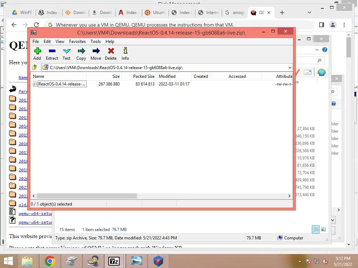
Task: Click the left arrow of 7-Zip horizontal scrollbar
Action: coord(34,196)
